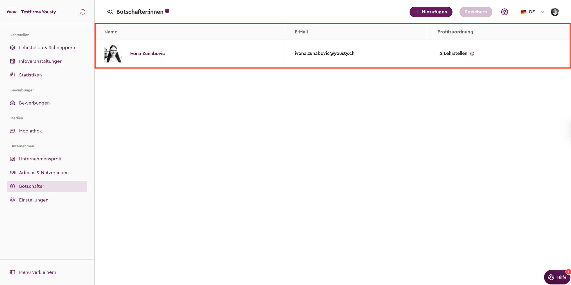
Task: Click the Speichern button
Action: [x=476, y=12]
